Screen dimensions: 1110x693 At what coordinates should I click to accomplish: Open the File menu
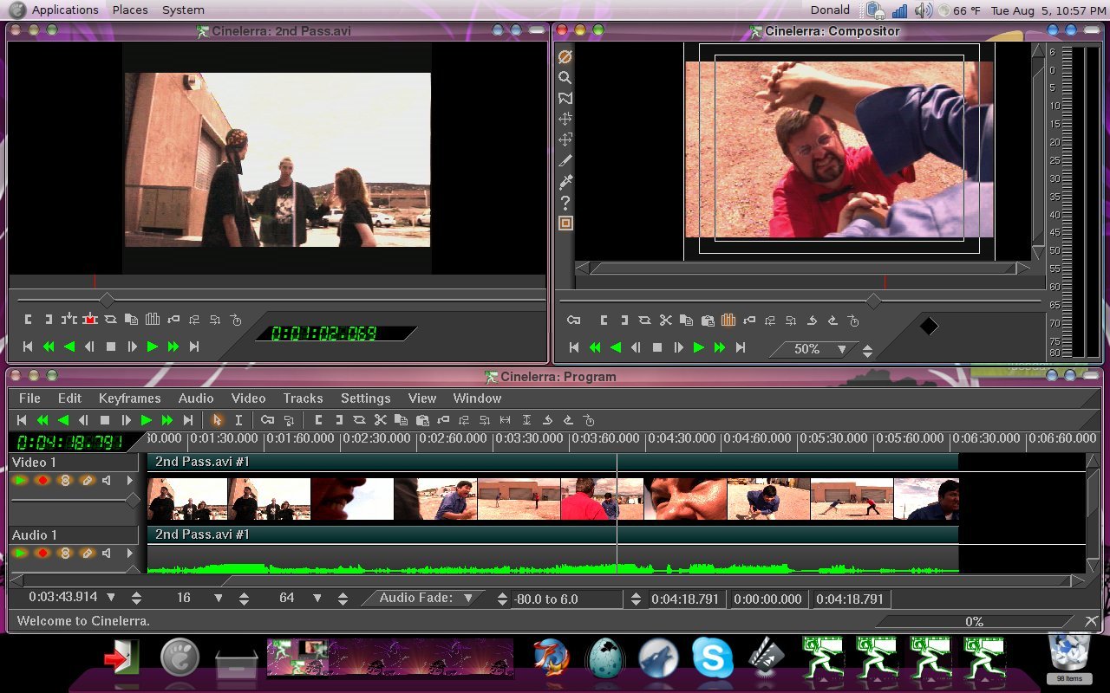[29, 398]
